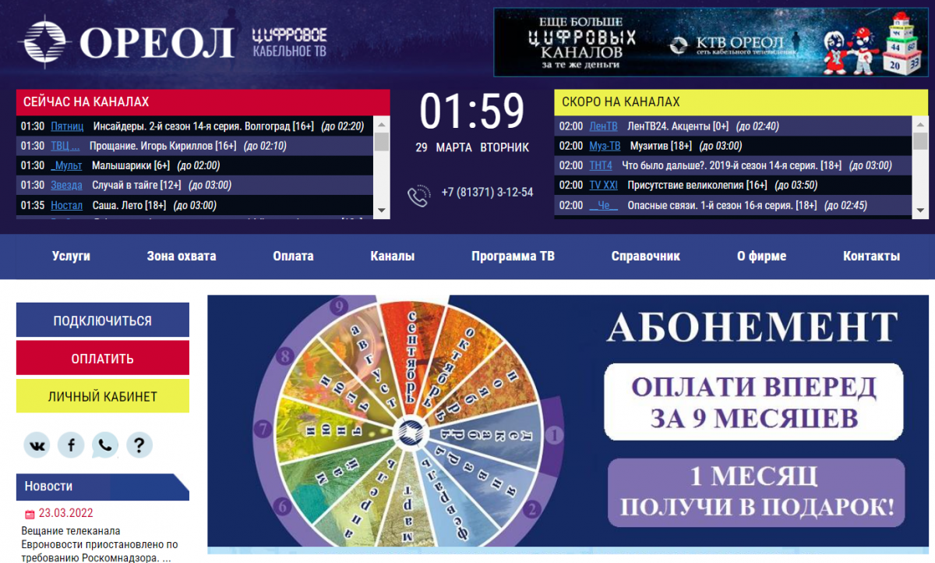935x563 pixels.
Task: Open Личный кабинет button
Action: click(x=103, y=396)
